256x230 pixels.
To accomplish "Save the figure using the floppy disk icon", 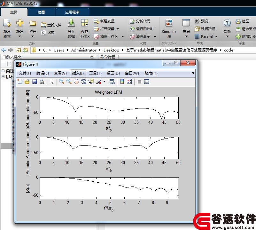I will pyautogui.click(x=35, y=82).
